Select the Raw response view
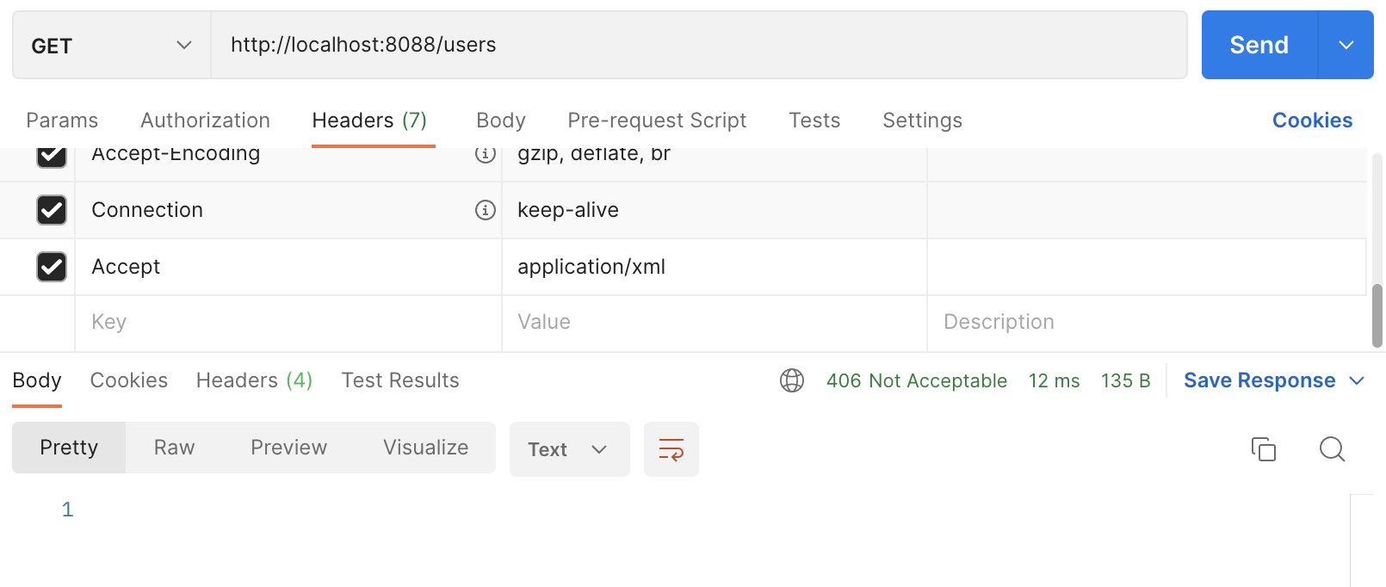 pyautogui.click(x=175, y=448)
